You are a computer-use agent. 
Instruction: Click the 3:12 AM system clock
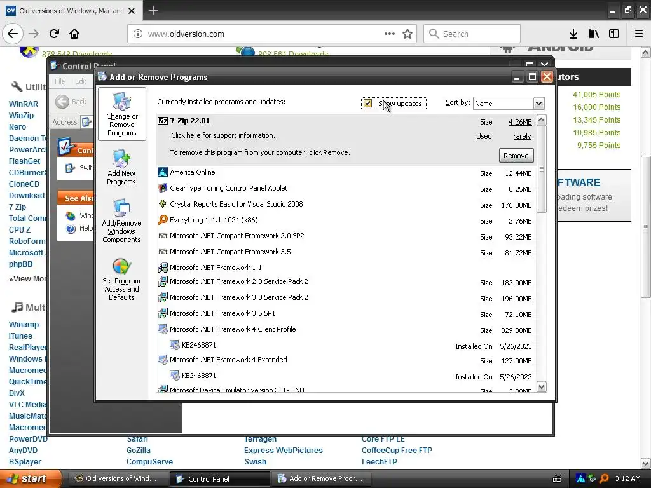pyautogui.click(x=627, y=479)
